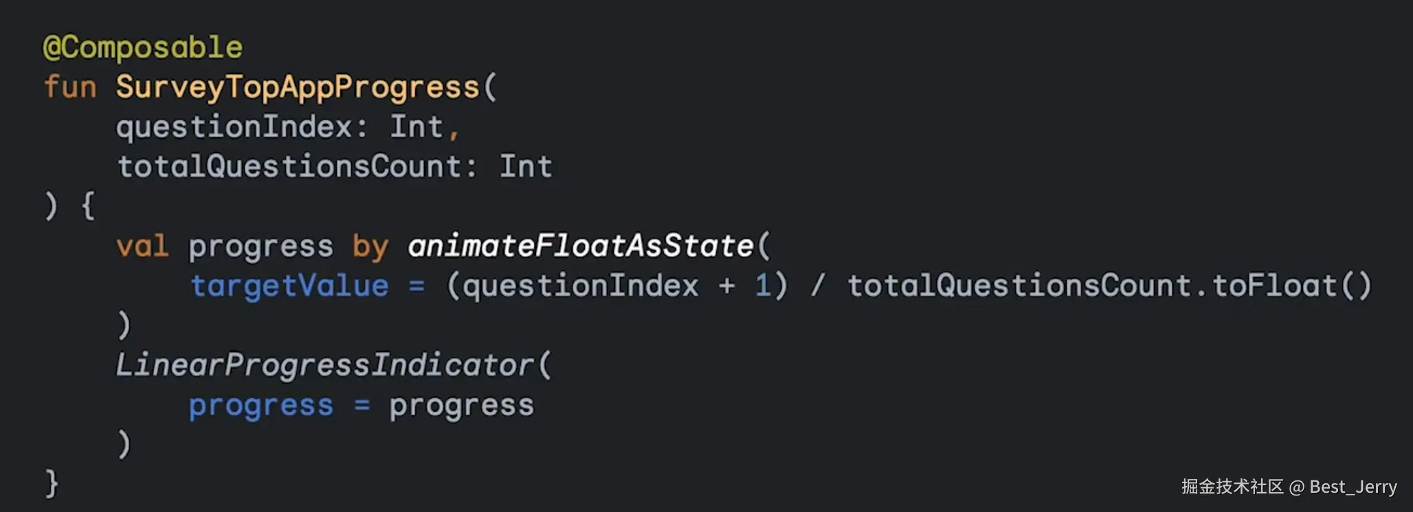Click the Int type after questionIndex
This screenshot has width=1413, height=512.
(416, 128)
